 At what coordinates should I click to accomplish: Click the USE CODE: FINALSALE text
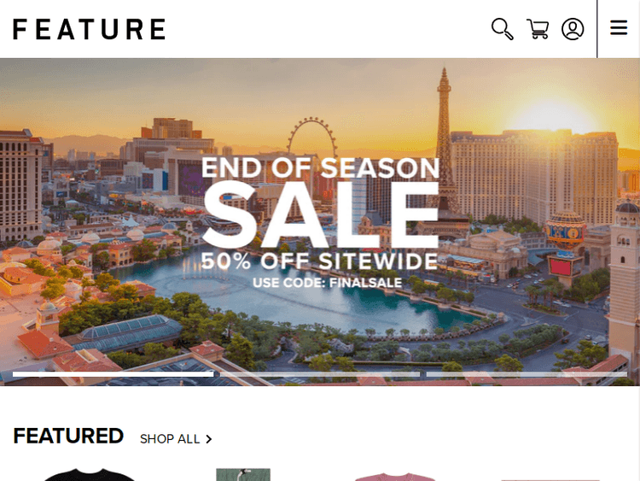tap(328, 283)
